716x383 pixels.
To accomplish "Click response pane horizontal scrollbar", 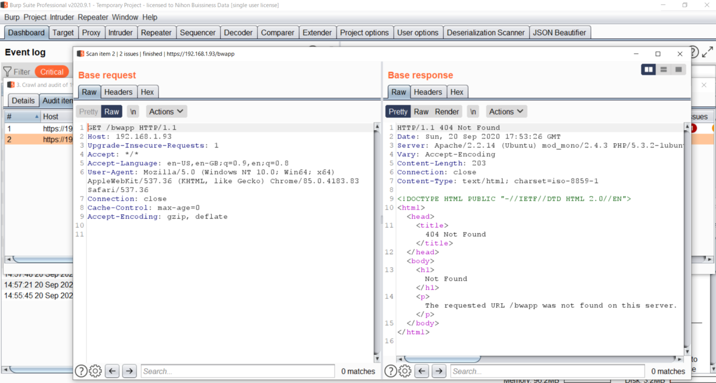I will tap(442, 359).
